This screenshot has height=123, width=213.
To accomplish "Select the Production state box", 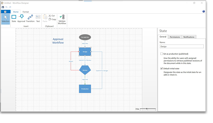I will (x=85, y=89).
